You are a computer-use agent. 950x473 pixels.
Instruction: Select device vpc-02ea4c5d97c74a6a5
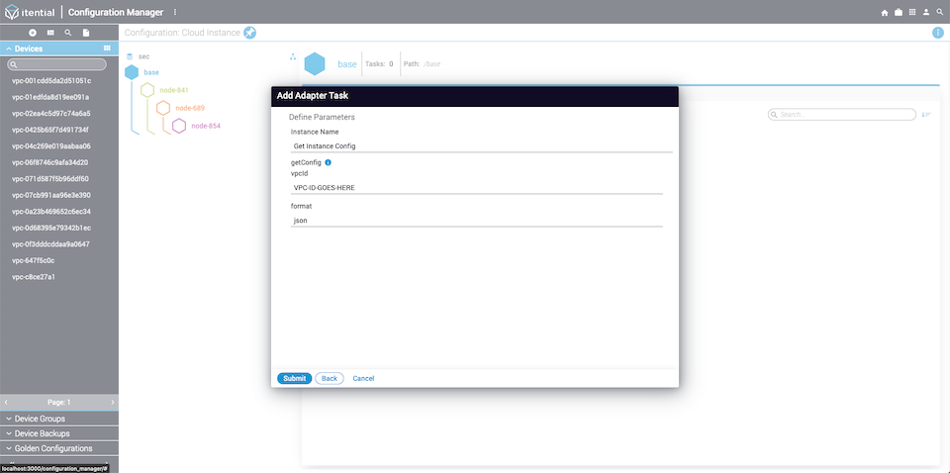(x=51, y=113)
